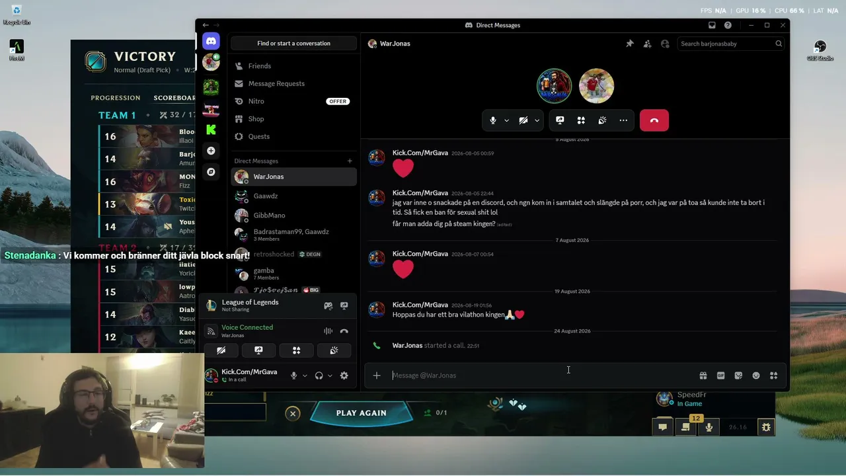This screenshot has width=846, height=476.
Task: Open voice connection details signal icon
Action: (x=211, y=331)
